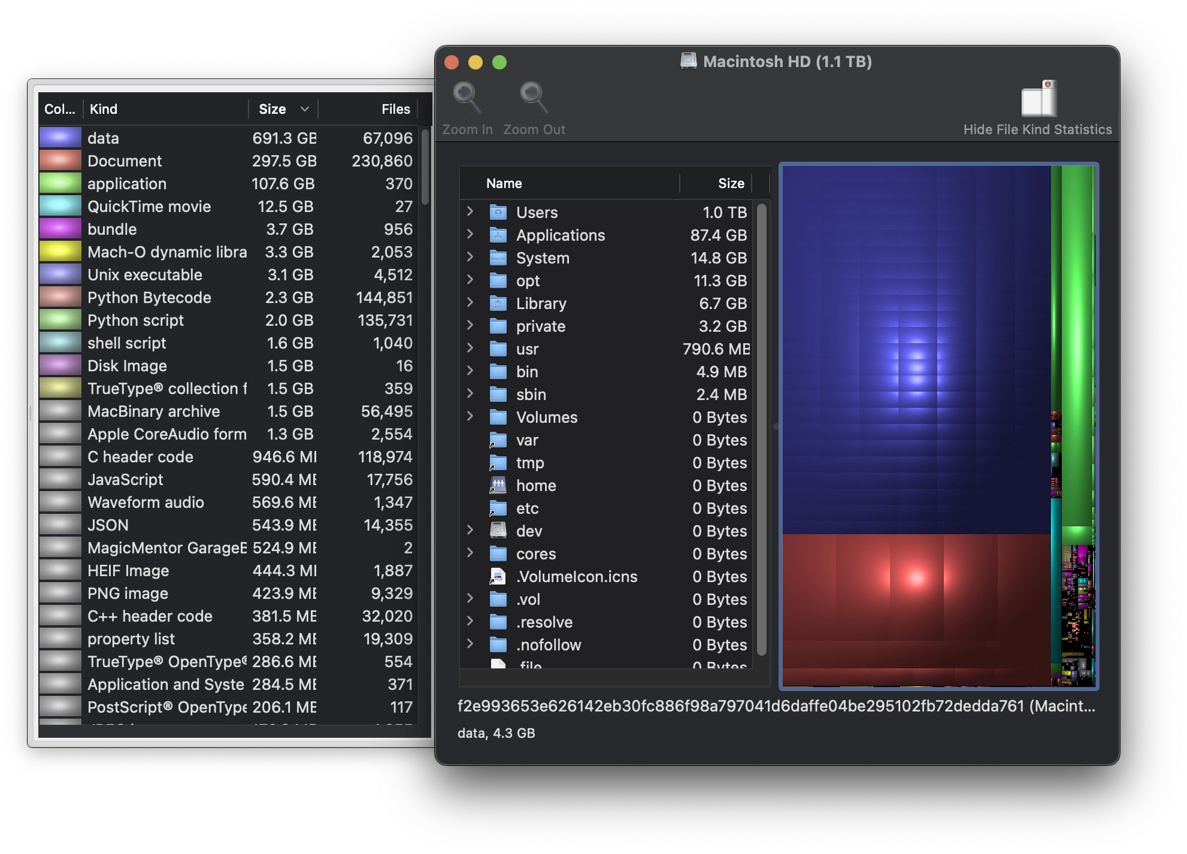1187x854 pixels.
Task: Click the Zoom In magnifier icon
Action: tap(467, 98)
